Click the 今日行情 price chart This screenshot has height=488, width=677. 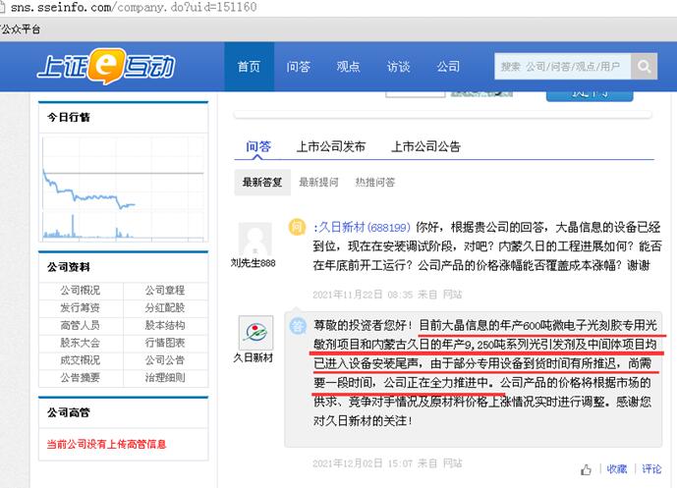click(123, 189)
